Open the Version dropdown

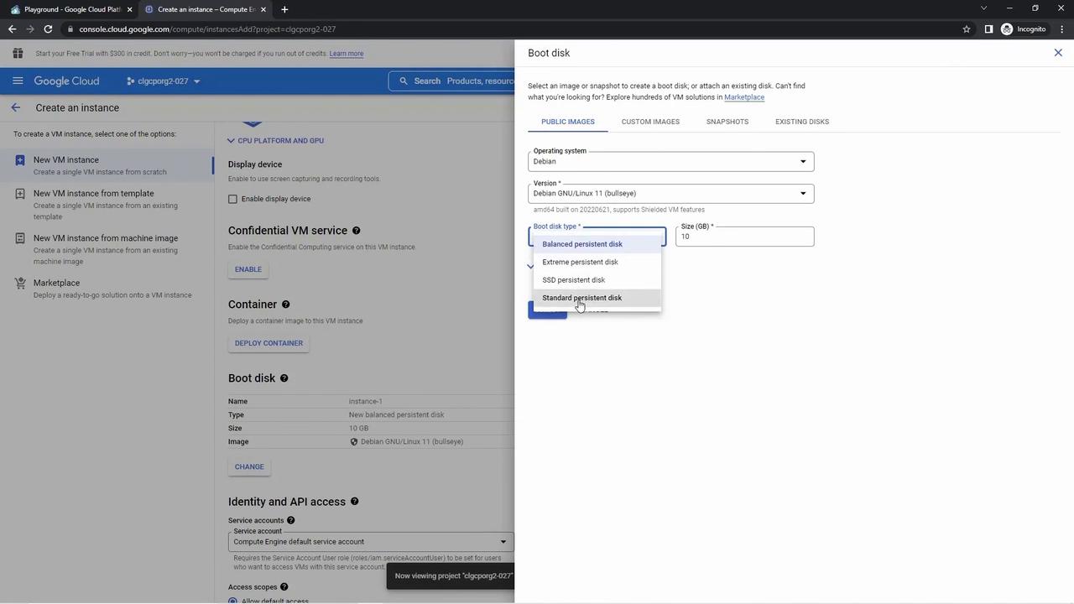(671, 194)
